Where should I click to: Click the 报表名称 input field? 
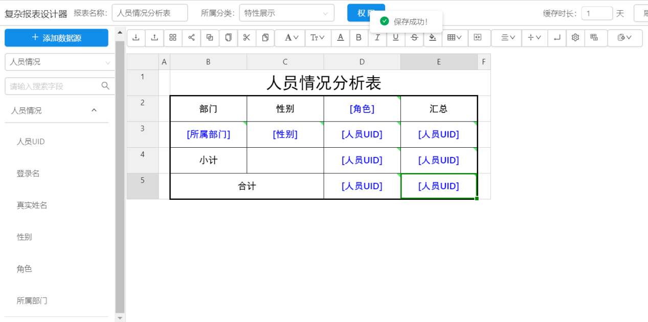149,13
